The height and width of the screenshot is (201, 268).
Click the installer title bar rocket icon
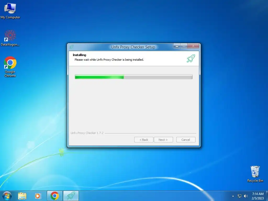(71, 47)
